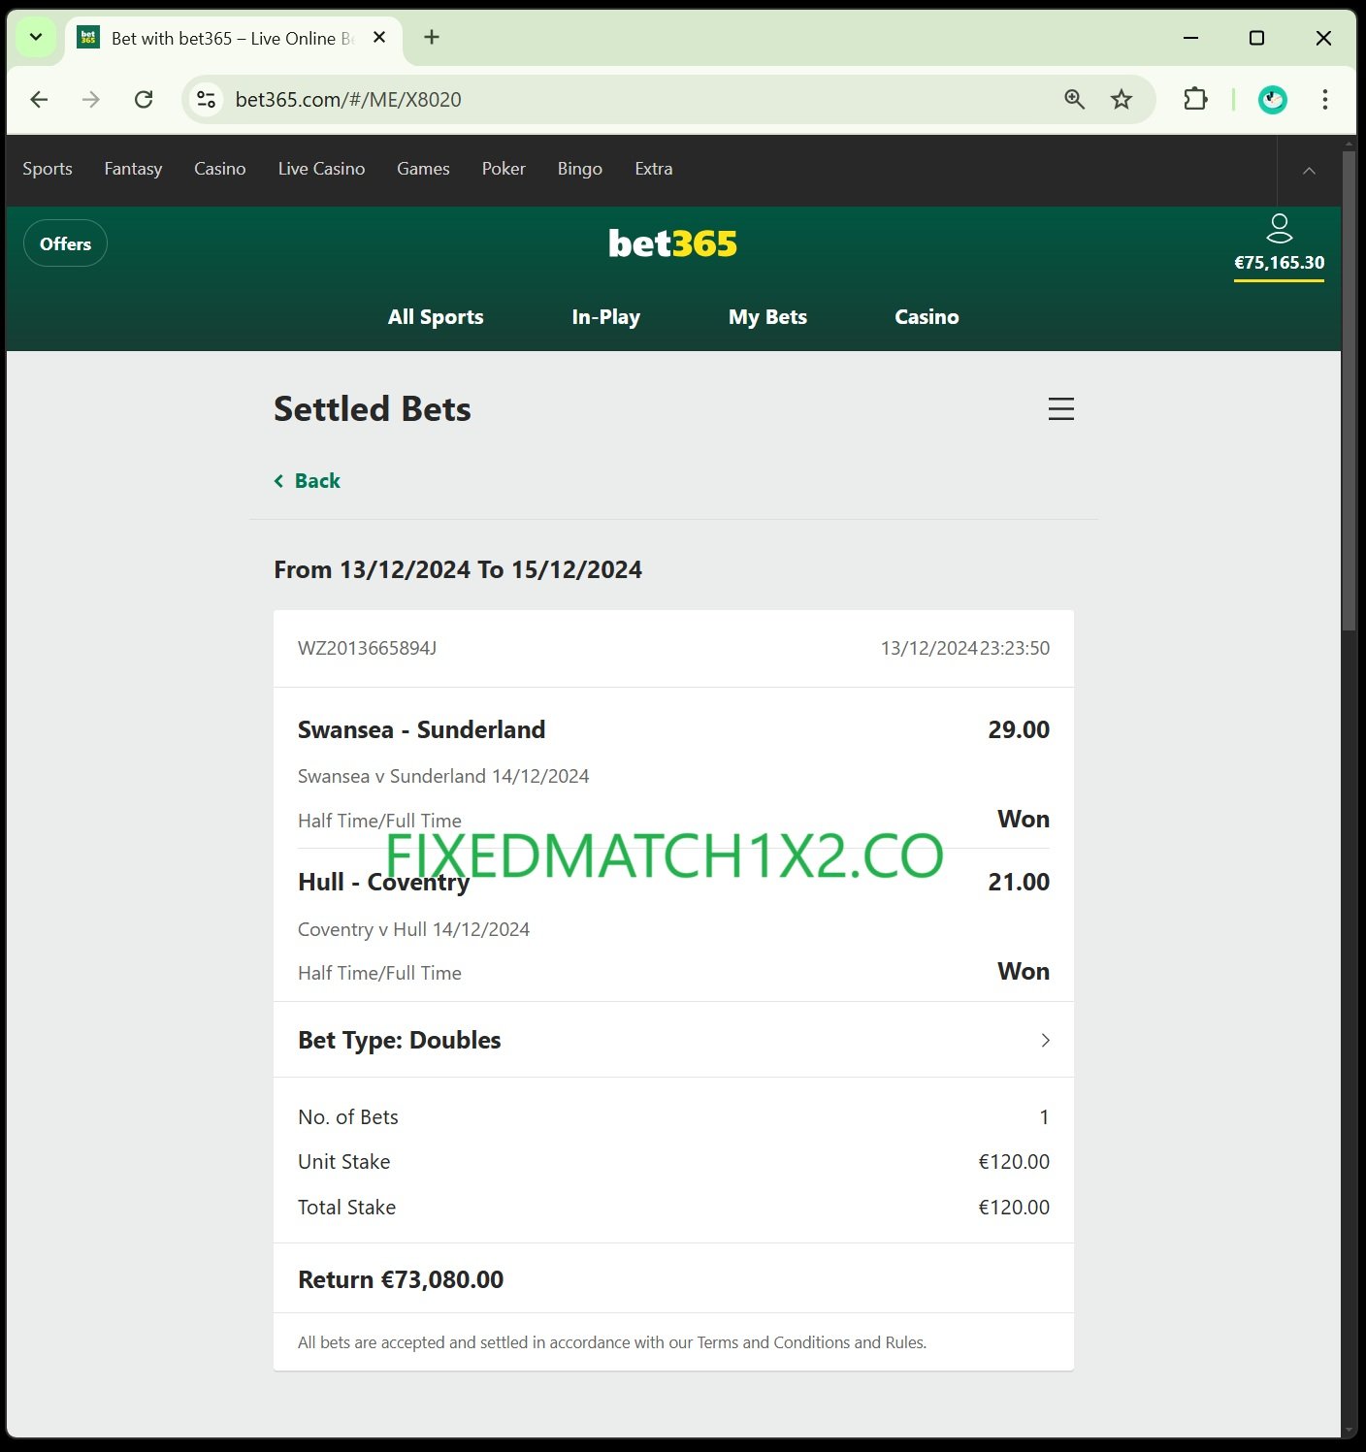Click the date range From 13/12/2024 To 15/12/2024
Image resolution: width=1366 pixels, height=1452 pixels.
458,569
